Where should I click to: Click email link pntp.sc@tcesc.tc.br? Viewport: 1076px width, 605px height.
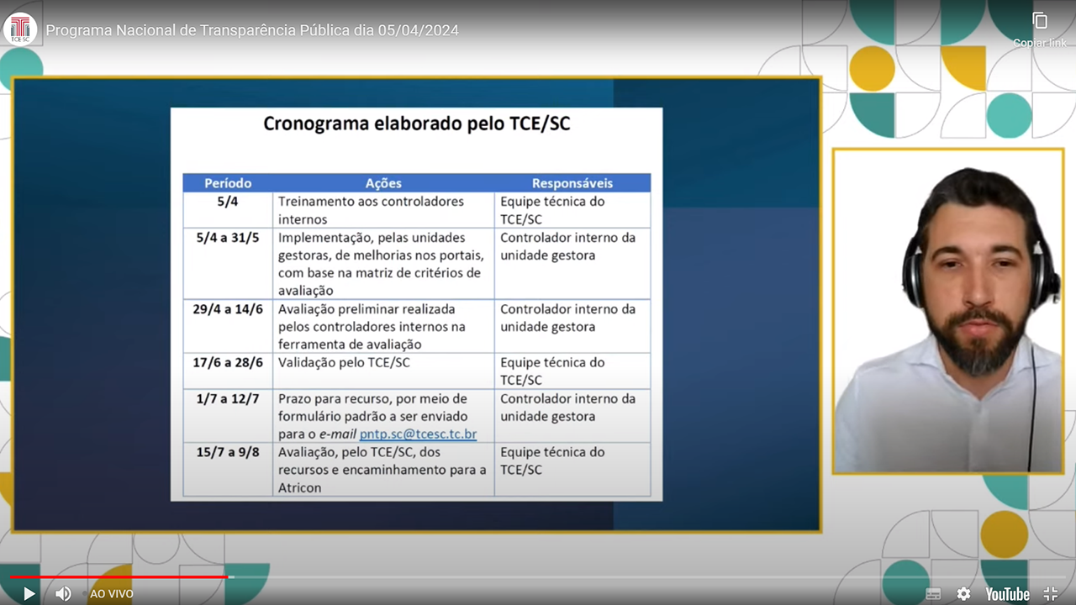coord(418,434)
